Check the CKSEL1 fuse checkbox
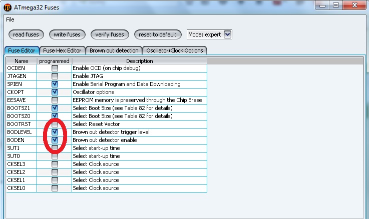 pyautogui.click(x=55, y=180)
